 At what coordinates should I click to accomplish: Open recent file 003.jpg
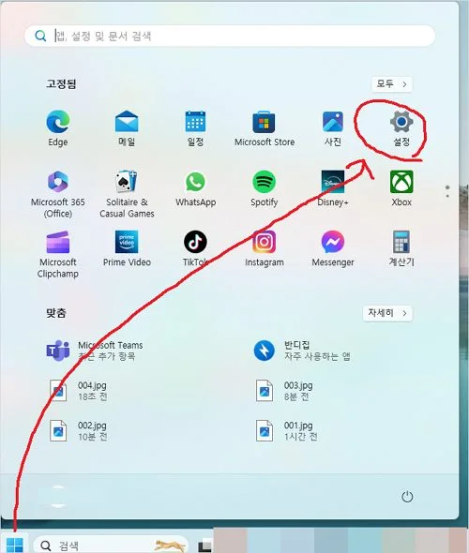coord(284,391)
